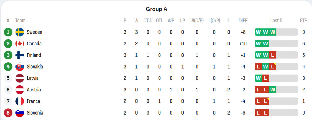The image size is (312, 120).
Task: Click the Slovenia flag icon
Action: [20, 113]
